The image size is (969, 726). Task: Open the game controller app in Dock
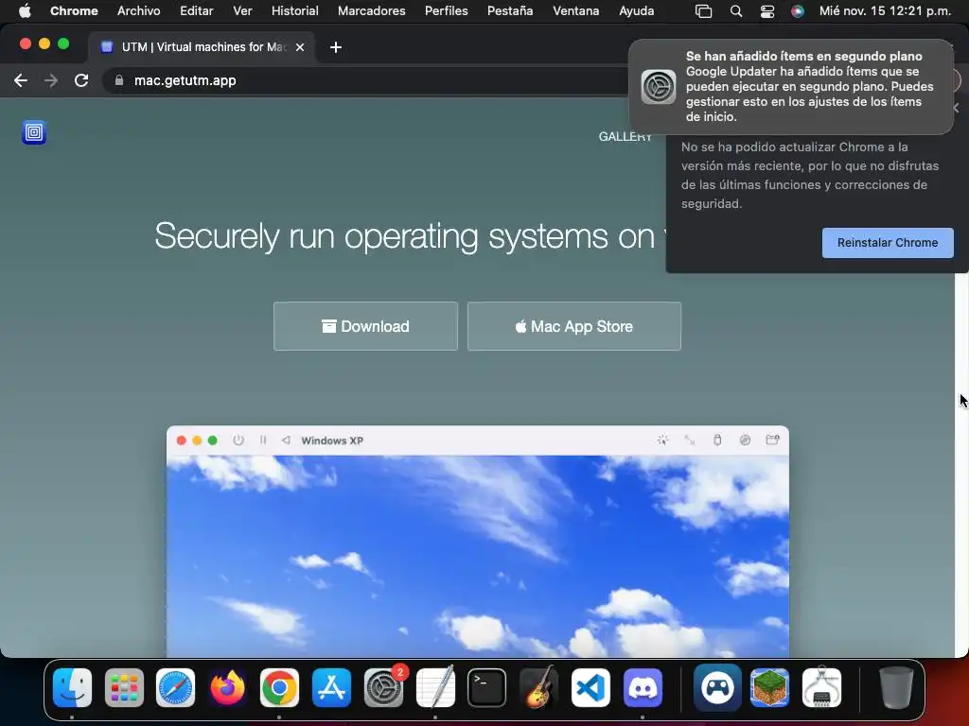[717, 687]
